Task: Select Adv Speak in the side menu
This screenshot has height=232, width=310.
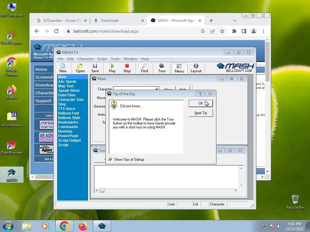Action: tap(67, 82)
